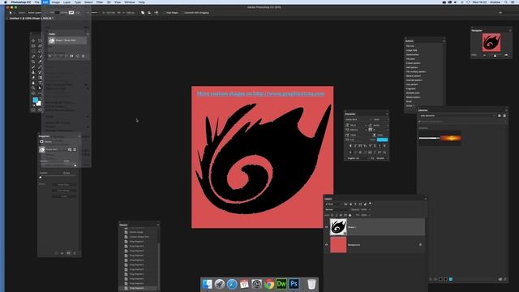This screenshot has width=519, height=292.
Task: Hide the Background layer eye icon
Action: pyautogui.click(x=326, y=245)
